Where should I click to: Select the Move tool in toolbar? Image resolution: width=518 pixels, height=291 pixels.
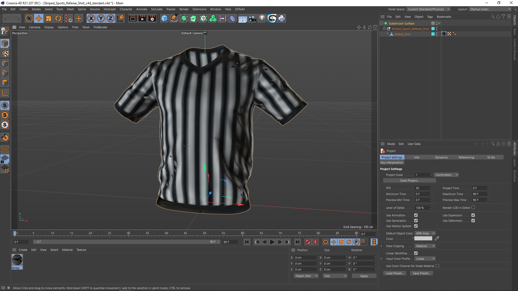38,18
